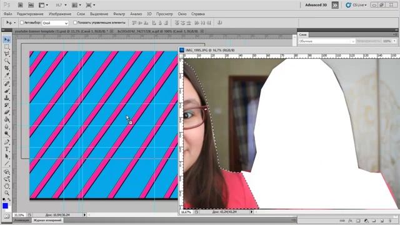Image resolution: width=400 pixels, height=225 pixels.
Task: Click the delete layer trash icon
Action: tap(390, 221)
